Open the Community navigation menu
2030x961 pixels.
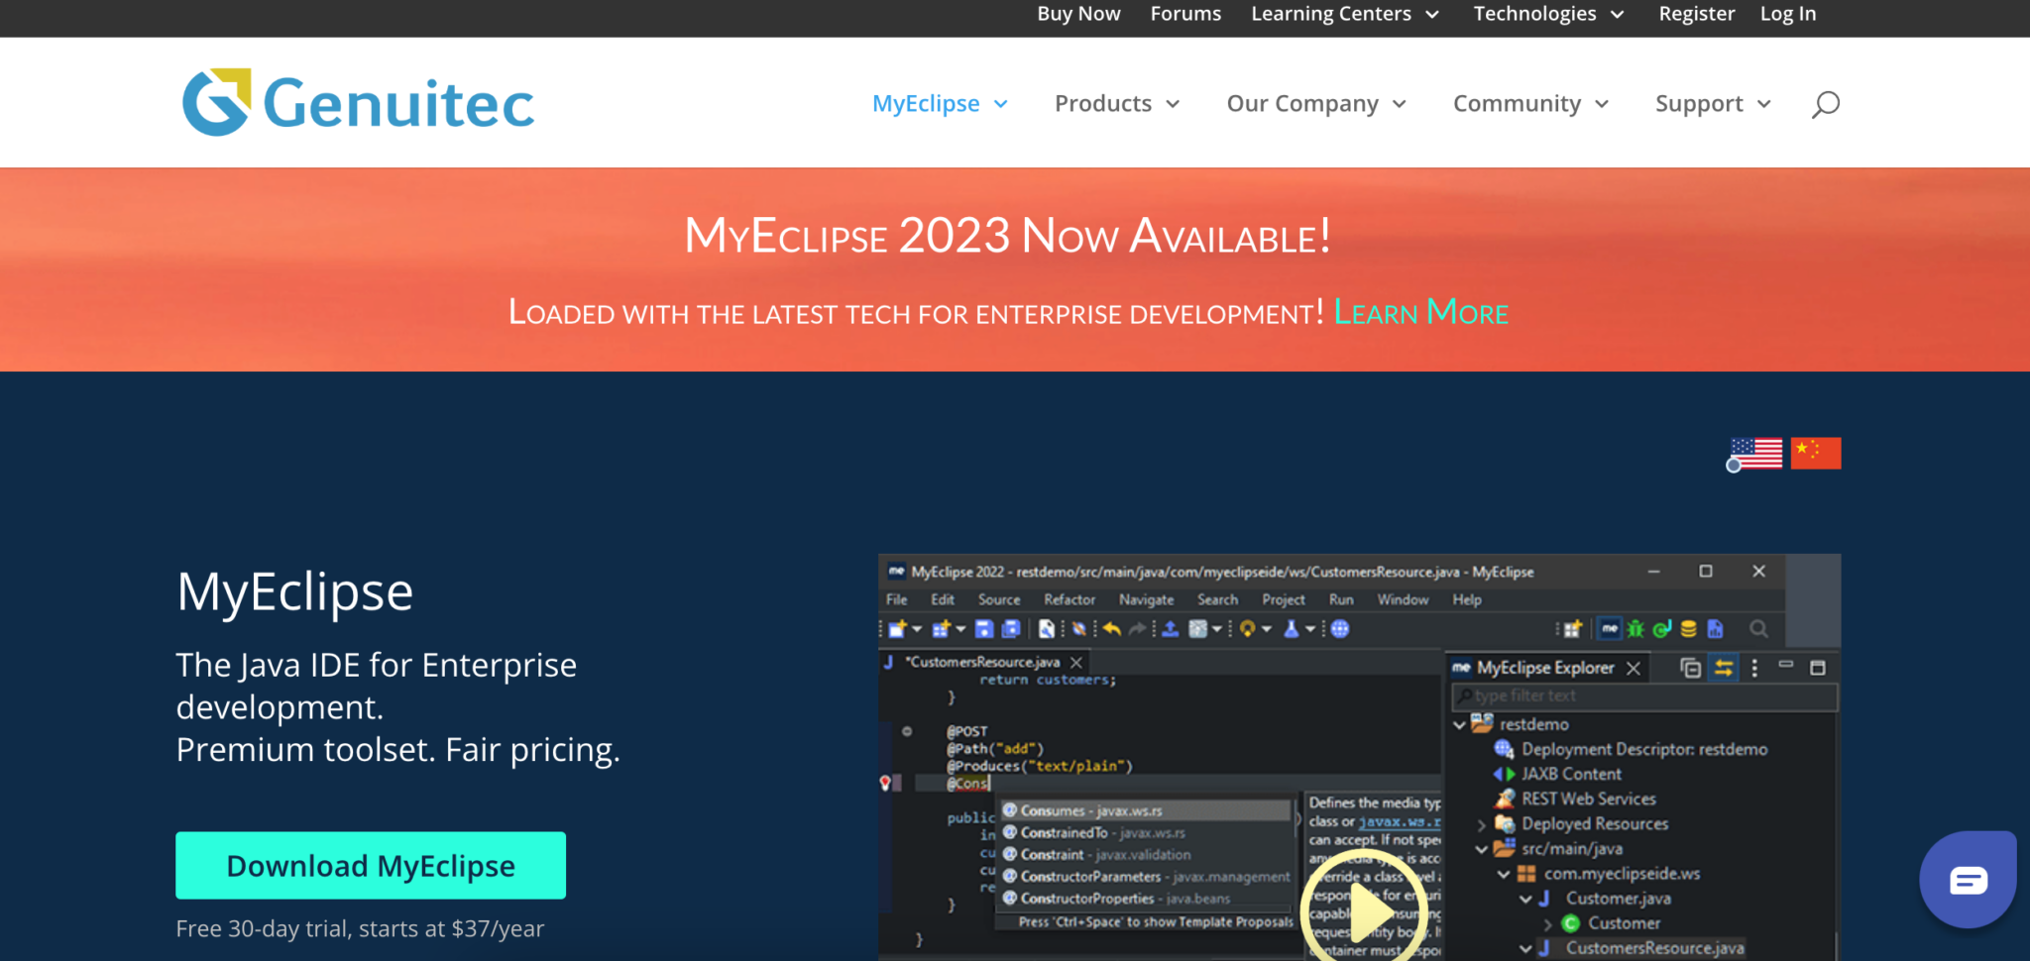(x=1530, y=103)
